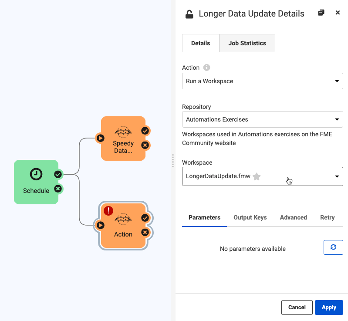Image resolution: width=348 pixels, height=321 pixels.
Task: Click the Schedule failure output port
Action: 57,189
